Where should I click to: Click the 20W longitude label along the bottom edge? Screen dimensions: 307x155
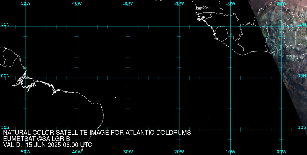179,152
